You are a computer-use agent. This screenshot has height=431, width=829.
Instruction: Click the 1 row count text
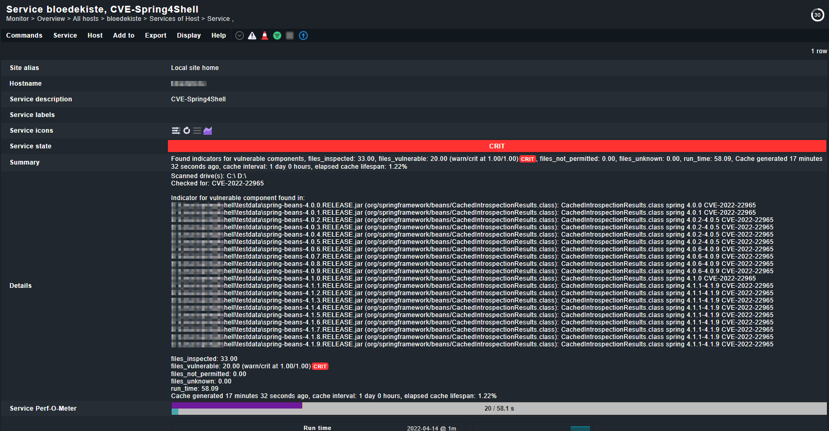tap(819, 51)
